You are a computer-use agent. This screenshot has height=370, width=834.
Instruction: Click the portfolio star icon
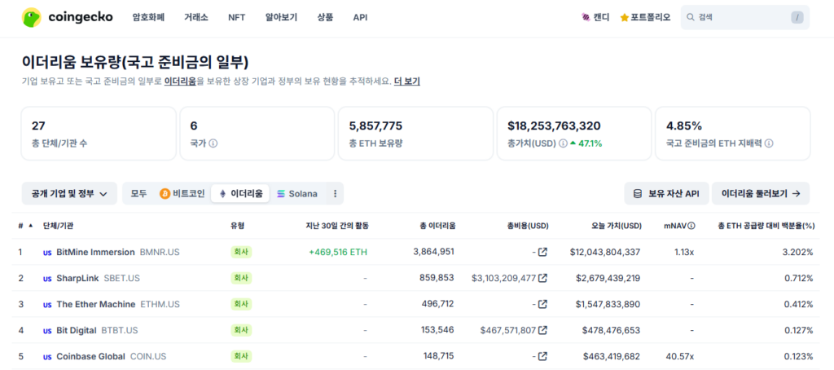[x=625, y=18]
